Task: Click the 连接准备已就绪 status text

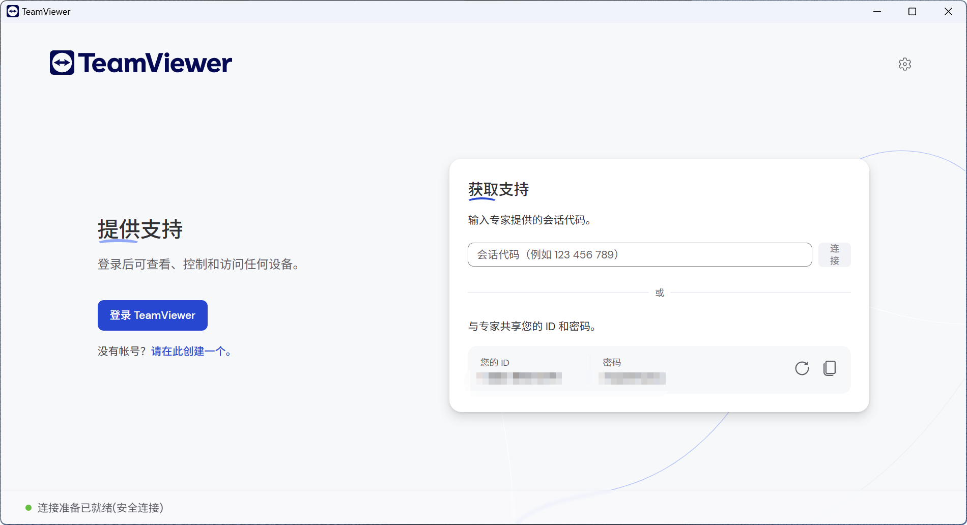Action: tap(100, 508)
